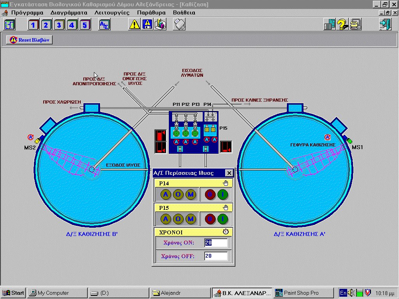
Task: Click the help question mark icon
Action: pyautogui.click(x=343, y=25)
